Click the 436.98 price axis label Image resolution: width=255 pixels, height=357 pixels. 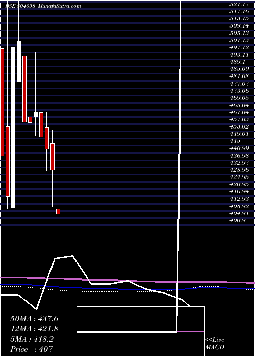click(240, 156)
